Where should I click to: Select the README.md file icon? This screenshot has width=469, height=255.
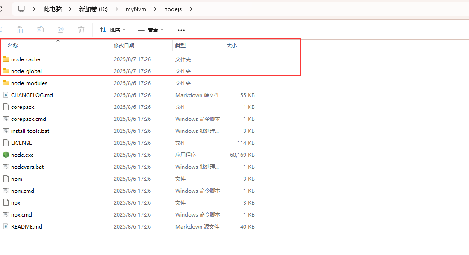6,226
